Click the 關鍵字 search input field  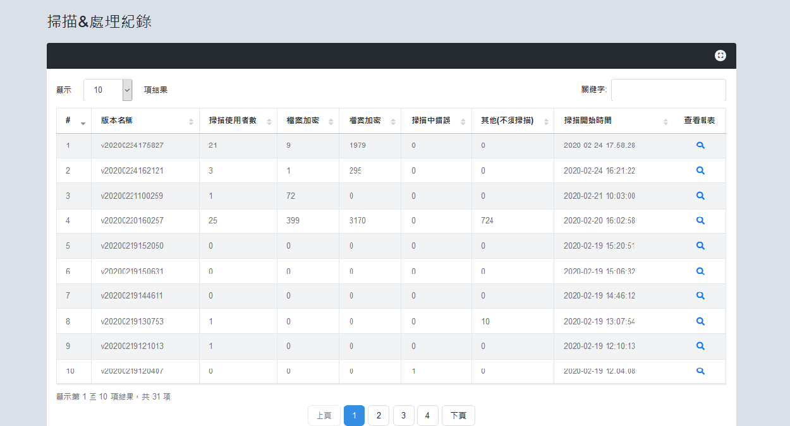tap(668, 90)
